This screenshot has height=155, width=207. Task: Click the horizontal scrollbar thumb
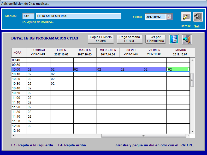tap(144, 136)
